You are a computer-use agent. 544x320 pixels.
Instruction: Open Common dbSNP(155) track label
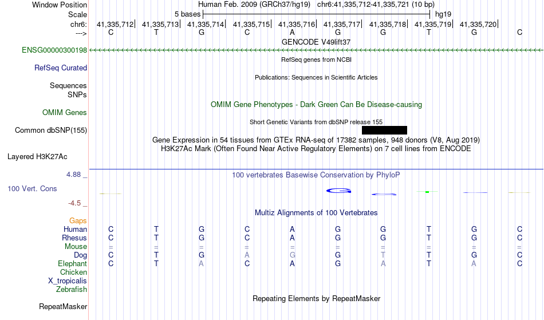[50, 131]
